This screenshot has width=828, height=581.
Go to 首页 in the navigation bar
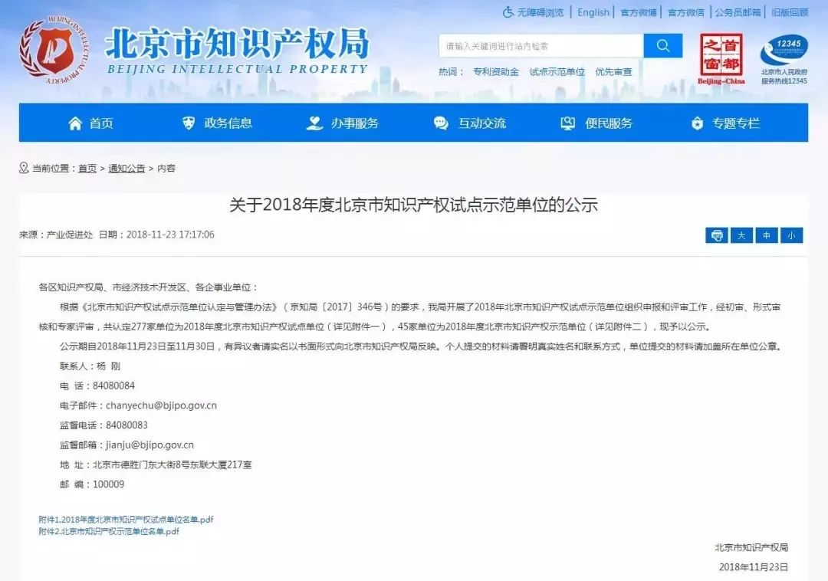click(x=91, y=123)
